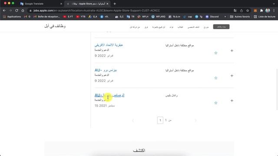Click the browser forward arrow
Image resolution: width=278 pixels, height=156 pixels.
click(x=10, y=10)
